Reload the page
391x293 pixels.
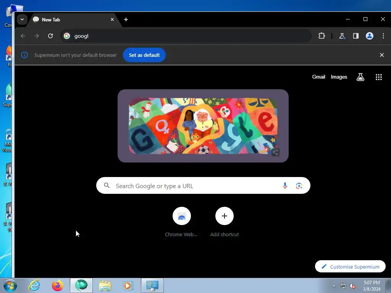click(x=50, y=36)
